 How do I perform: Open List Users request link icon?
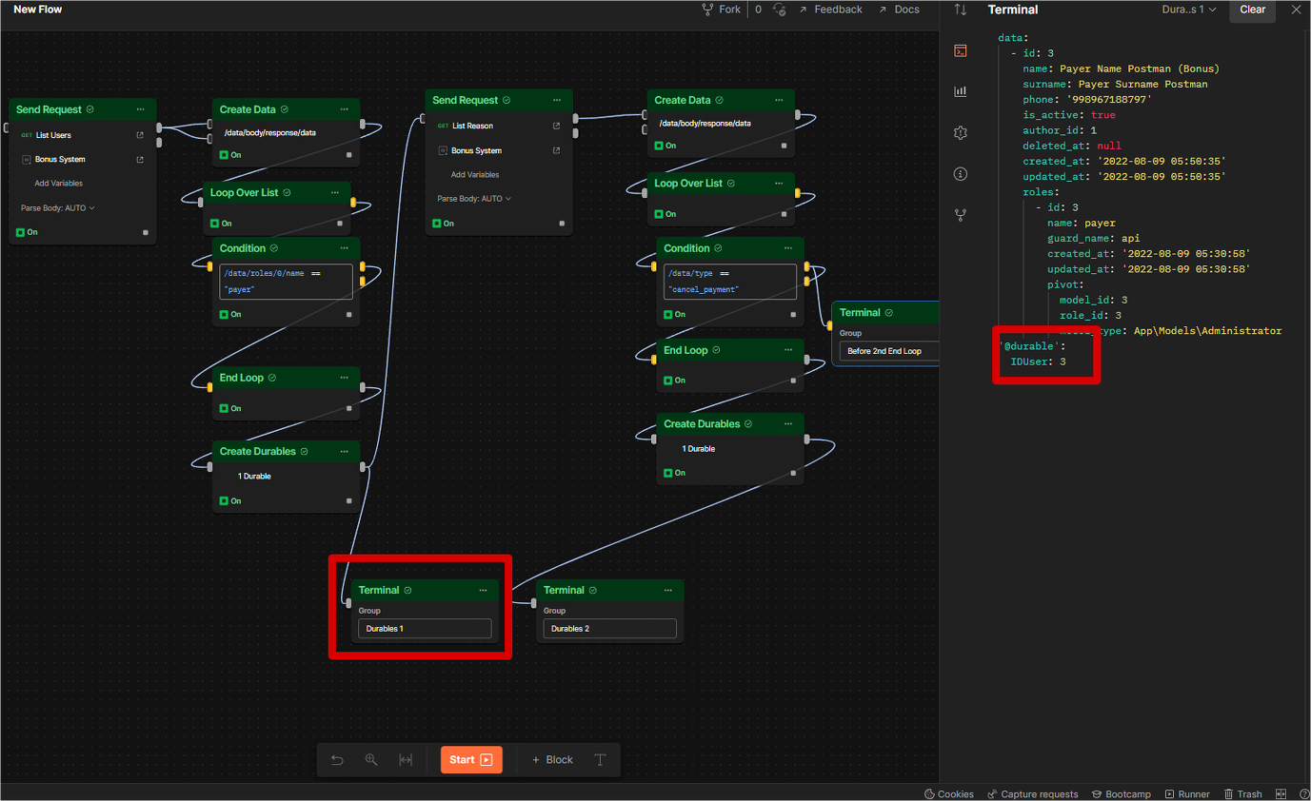click(x=140, y=135)
